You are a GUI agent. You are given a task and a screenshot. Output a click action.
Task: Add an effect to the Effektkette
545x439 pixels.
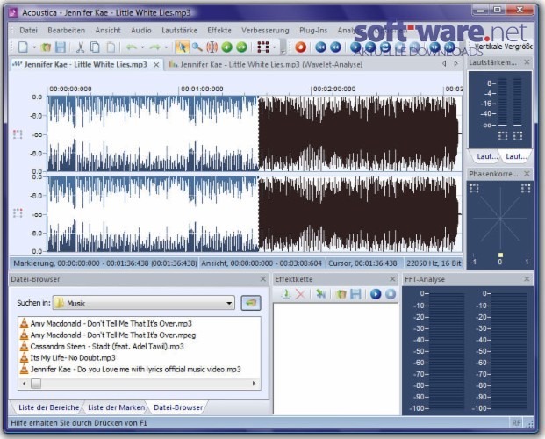(286, 294)
